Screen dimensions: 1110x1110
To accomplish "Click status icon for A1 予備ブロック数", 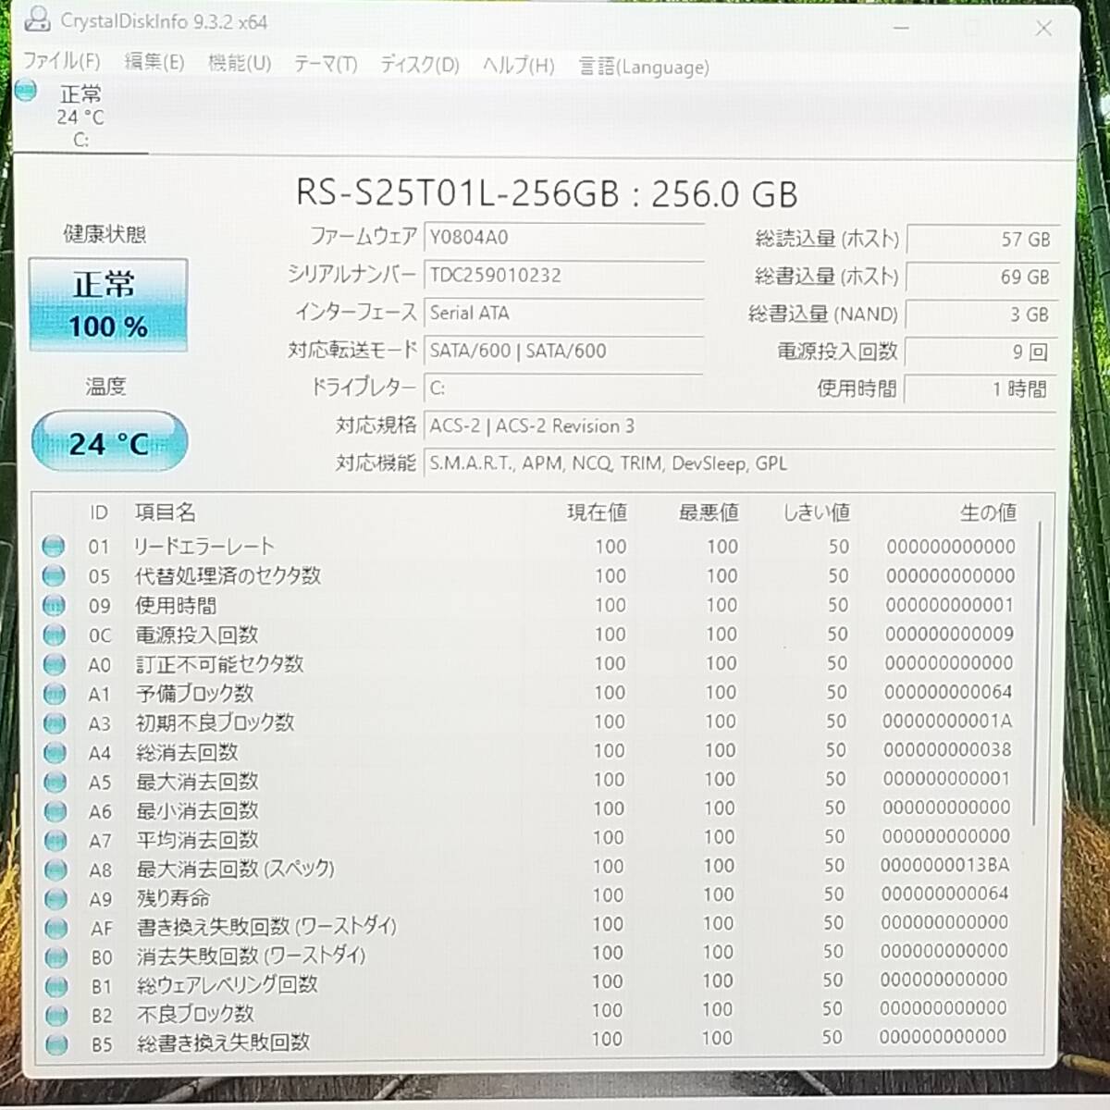I will click(55, 694).
